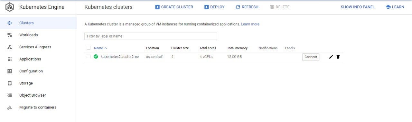Open Services & Ingress section
Viewport: 412px width, 122px height.
tap(35, 47)
